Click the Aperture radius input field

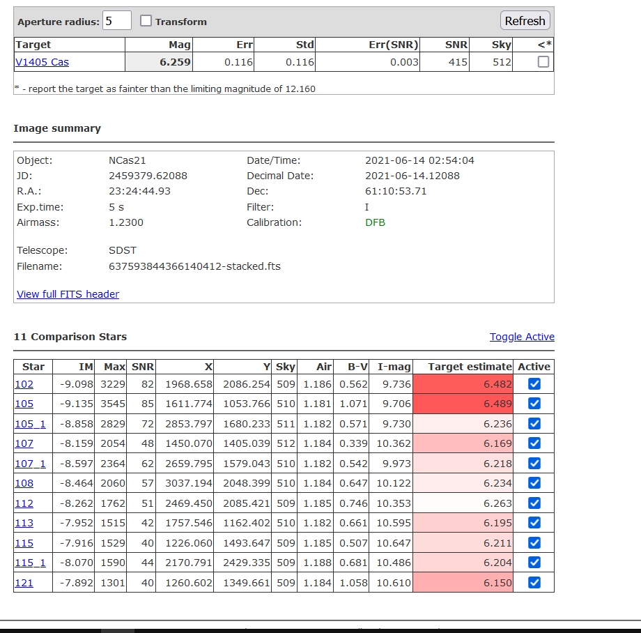pyautogui.click(x=117, y=21)
